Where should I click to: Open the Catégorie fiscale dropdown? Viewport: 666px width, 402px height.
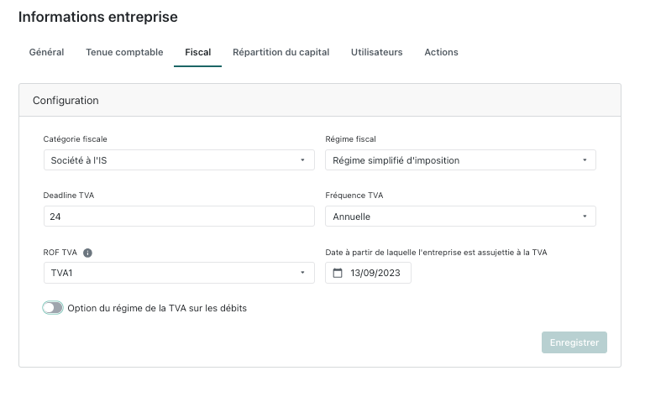178,160
